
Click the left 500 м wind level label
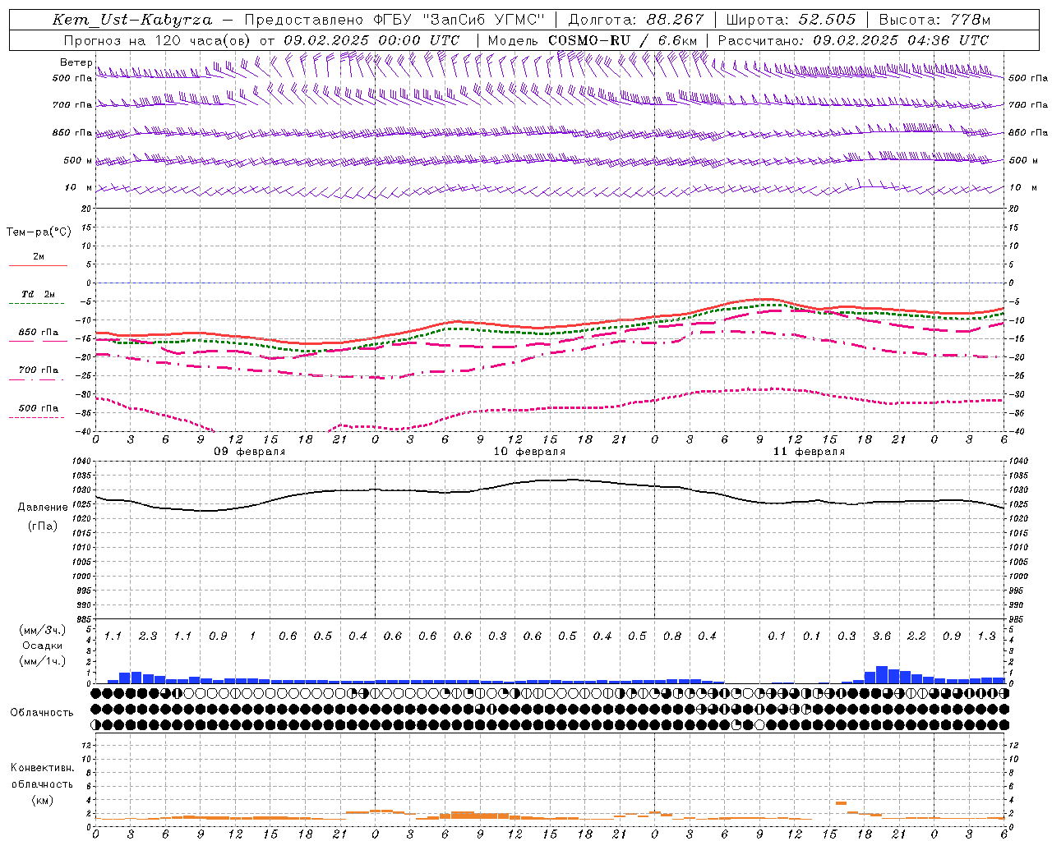(78, 160)
